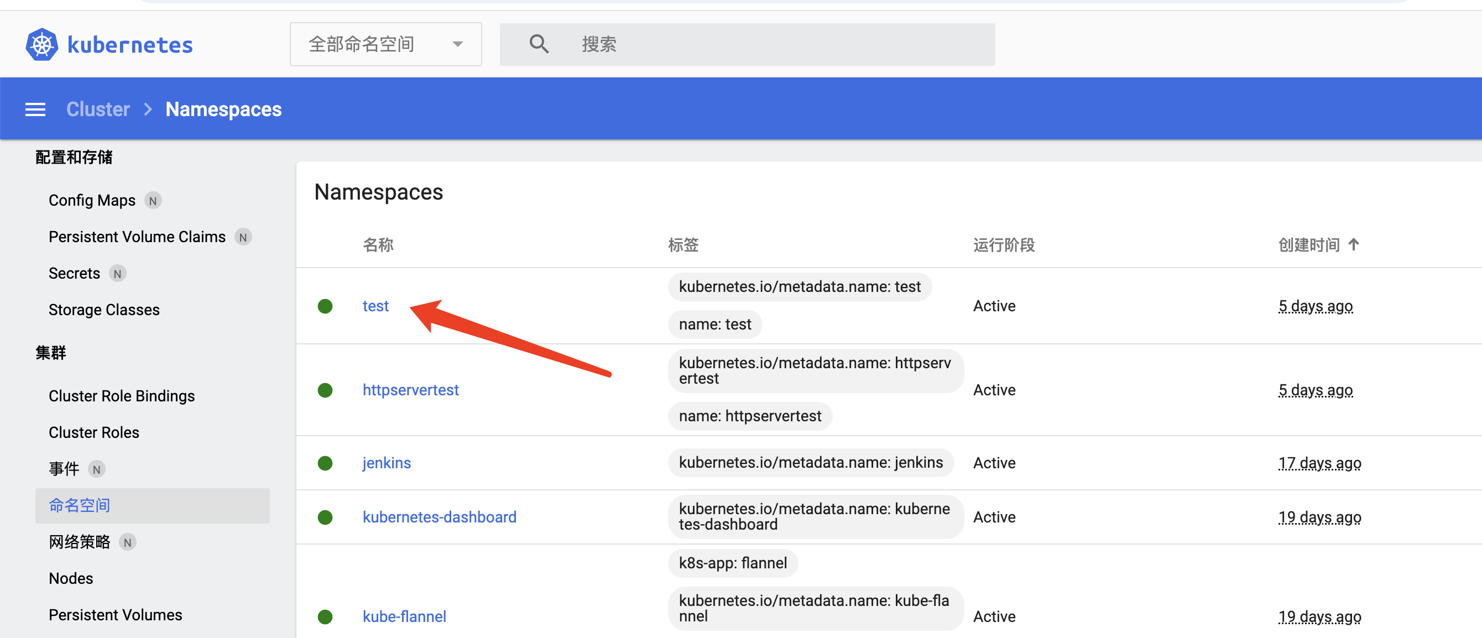Open the kubernetes-dashboard namespace link
The width and height of the screenshot is (1482, 638).
439,517
